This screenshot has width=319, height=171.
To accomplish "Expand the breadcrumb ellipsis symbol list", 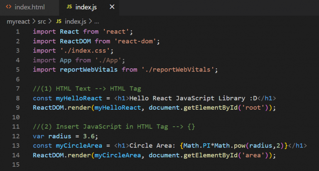I will point(97,21).
